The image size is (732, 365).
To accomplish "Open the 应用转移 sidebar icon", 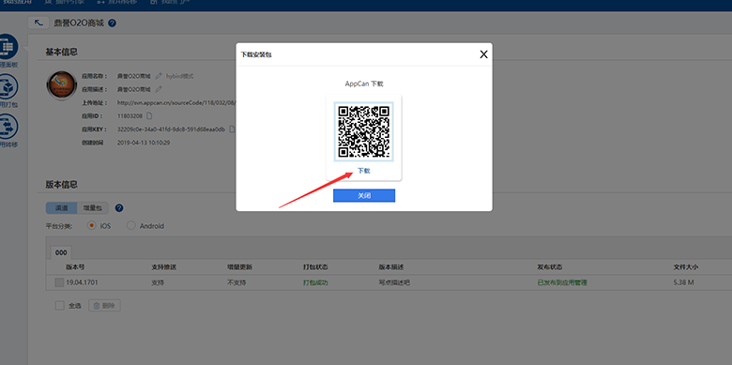I will pyautogui.click(x=8, y=128).
